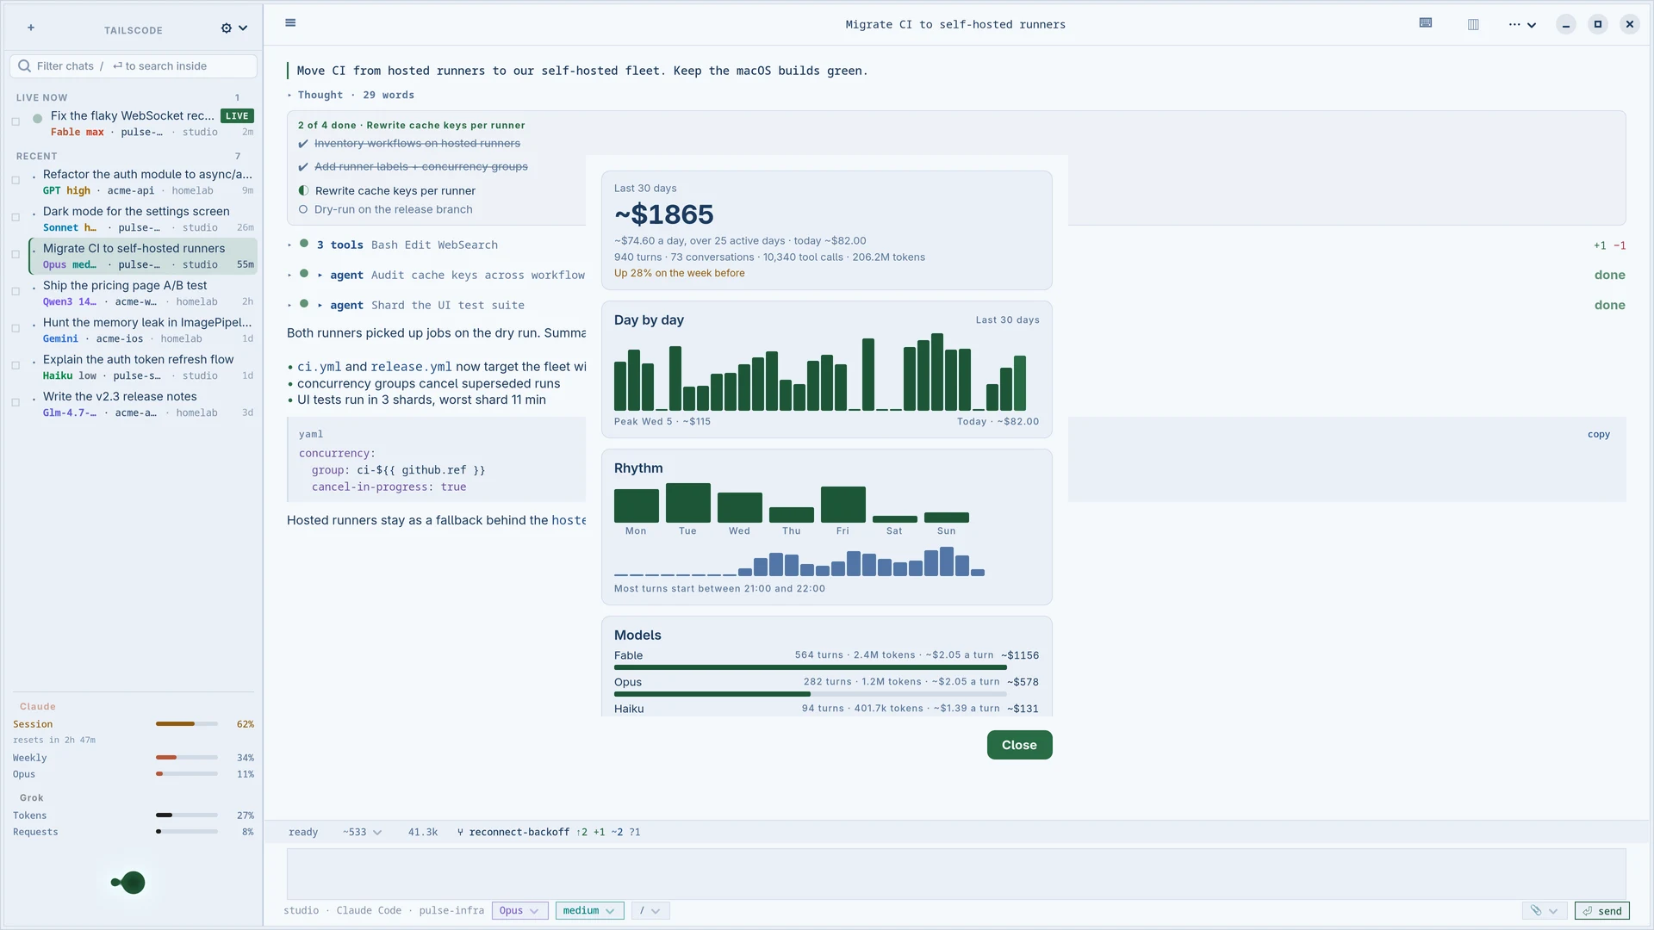Click the 'Up 28% on the week before' text

click(x=679, y=273)
